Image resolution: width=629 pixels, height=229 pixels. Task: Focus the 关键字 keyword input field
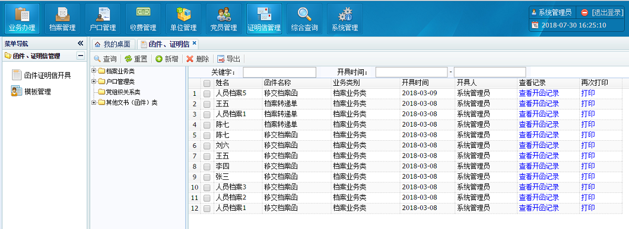[x=279, y=72]
